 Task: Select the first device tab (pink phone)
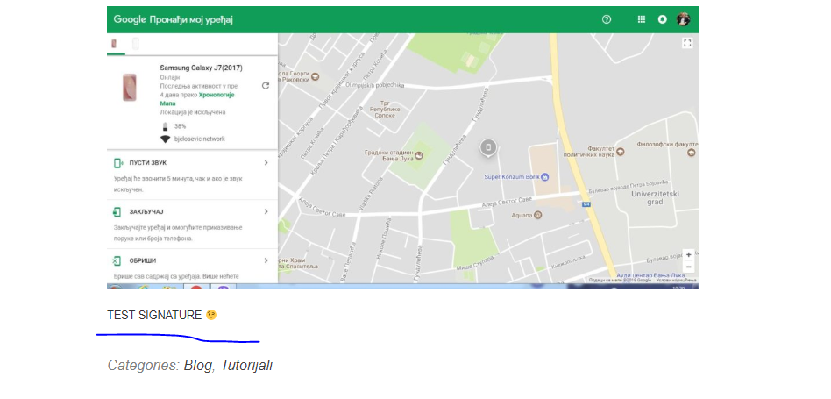114,44
